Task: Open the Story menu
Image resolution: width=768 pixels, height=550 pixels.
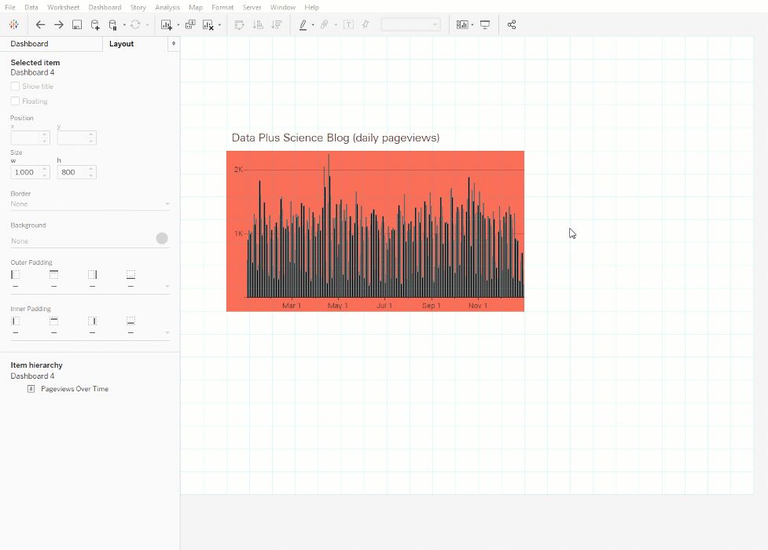Action: [138, 7]
